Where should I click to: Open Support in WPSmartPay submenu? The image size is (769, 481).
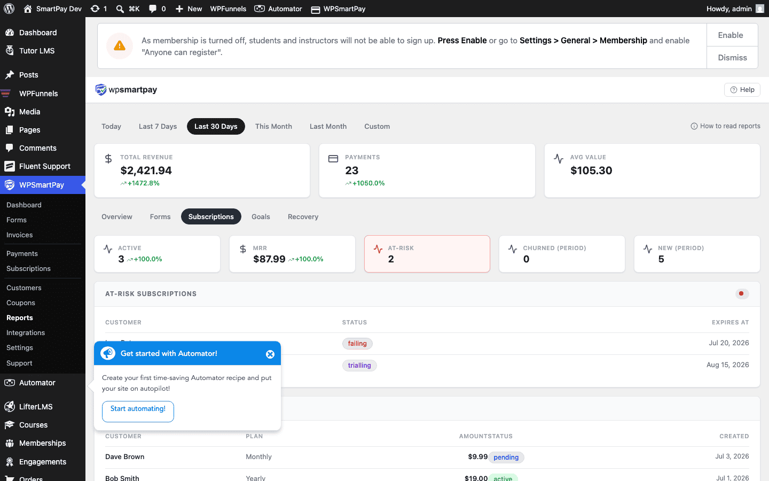[19, 363]
